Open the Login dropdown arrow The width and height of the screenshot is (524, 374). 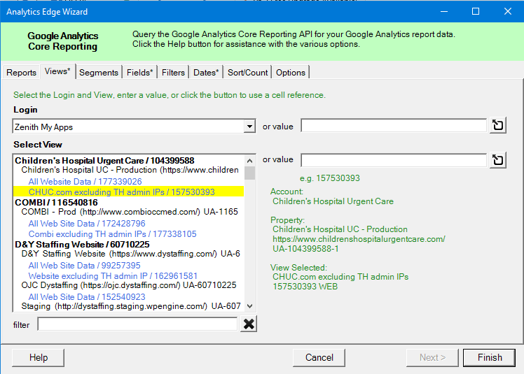pos(249,127)
